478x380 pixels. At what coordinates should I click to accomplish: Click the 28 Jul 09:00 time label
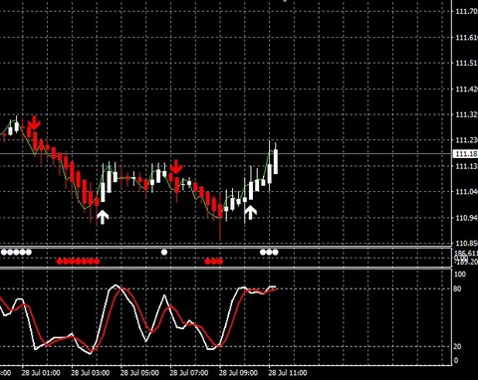[238, 373]
